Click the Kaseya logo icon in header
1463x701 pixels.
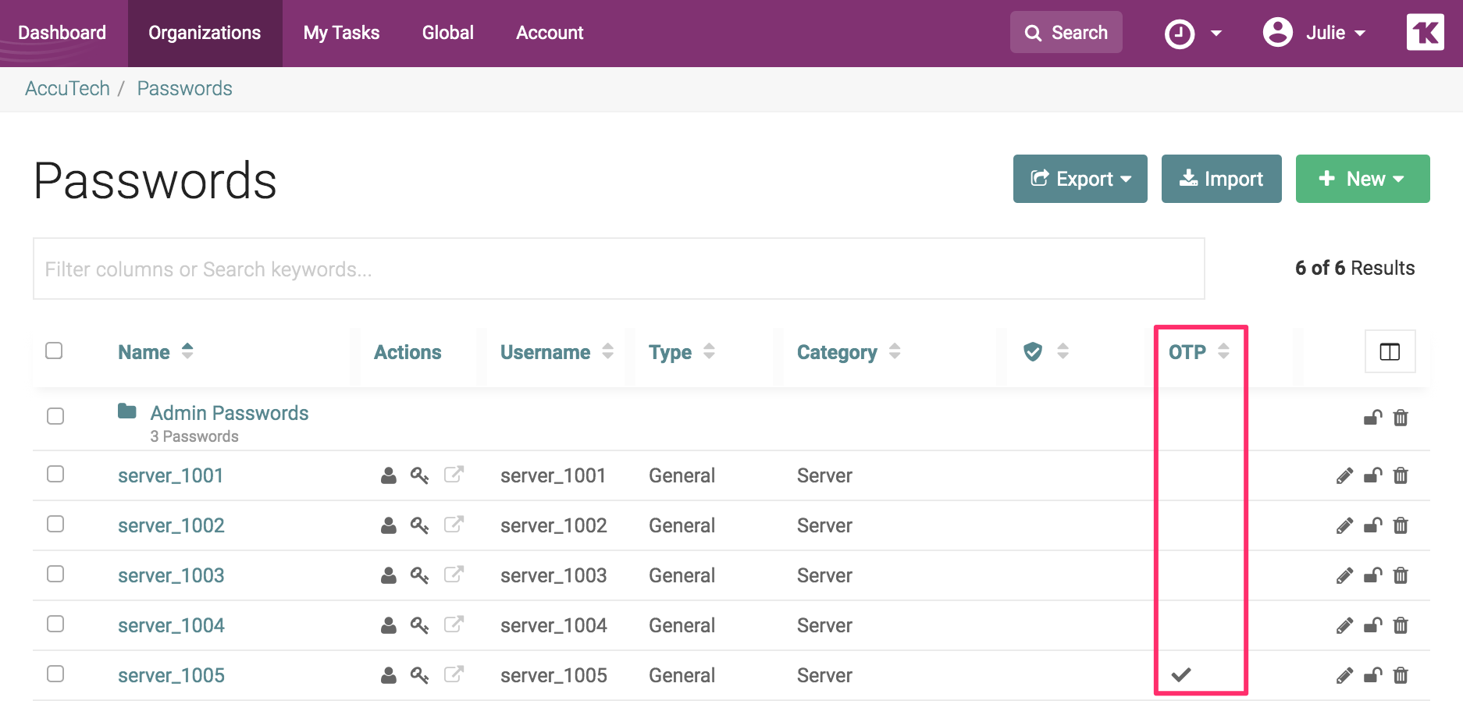point(1425,33)
